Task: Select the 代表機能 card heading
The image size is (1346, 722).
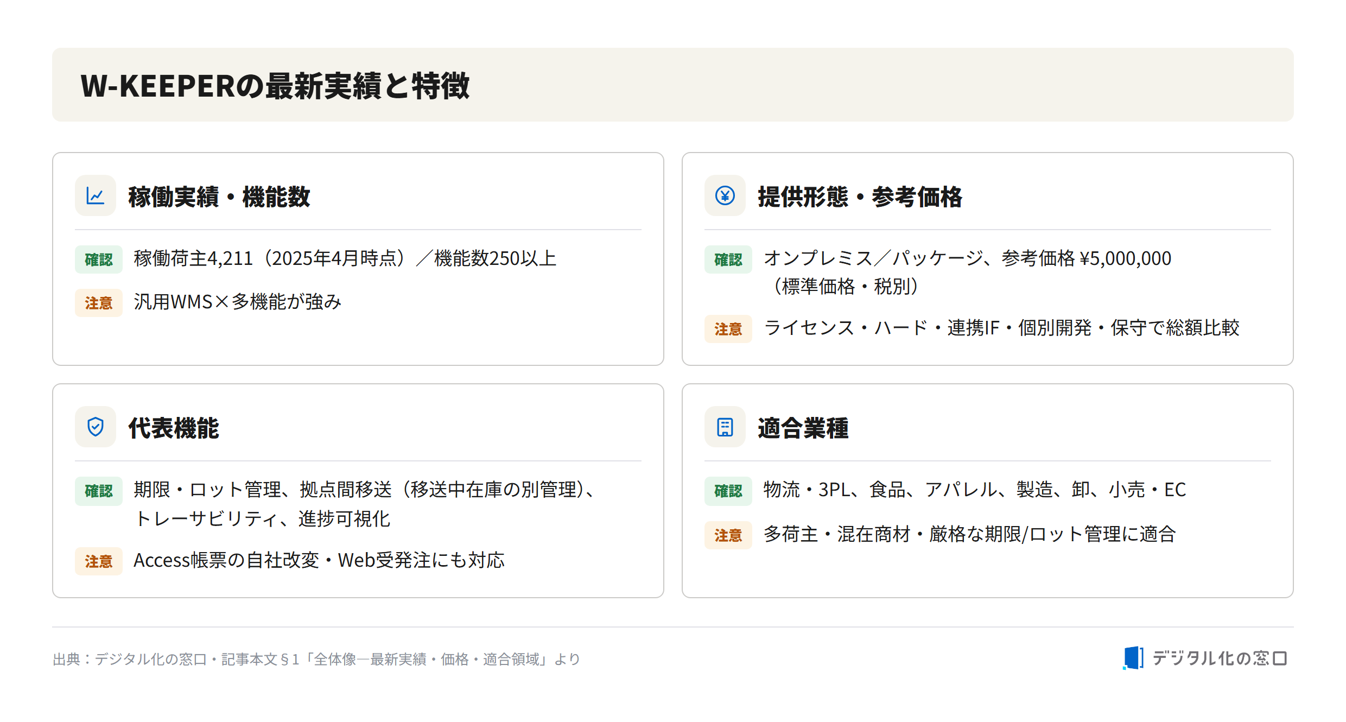Action: 174,428
